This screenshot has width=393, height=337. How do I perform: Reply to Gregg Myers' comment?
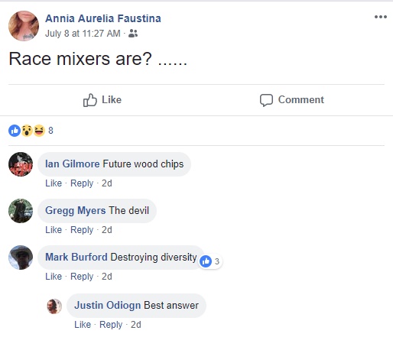(x=82, y=230)
